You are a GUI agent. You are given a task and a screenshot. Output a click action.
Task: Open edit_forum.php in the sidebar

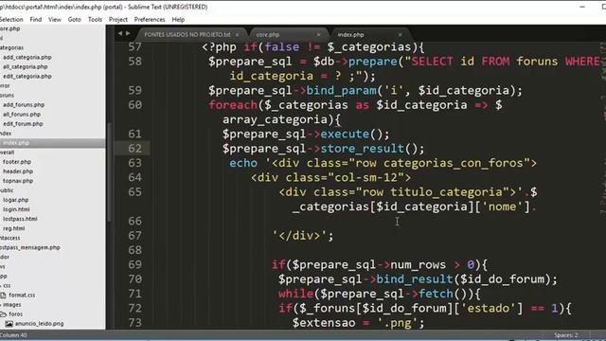click(23, 124)
